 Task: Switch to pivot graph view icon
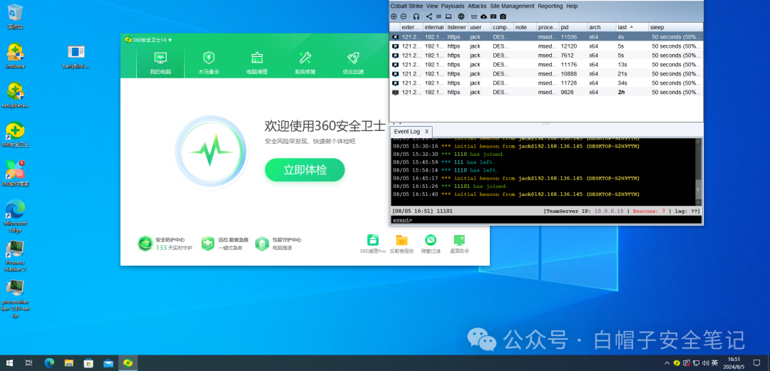[x=429, y=16]
